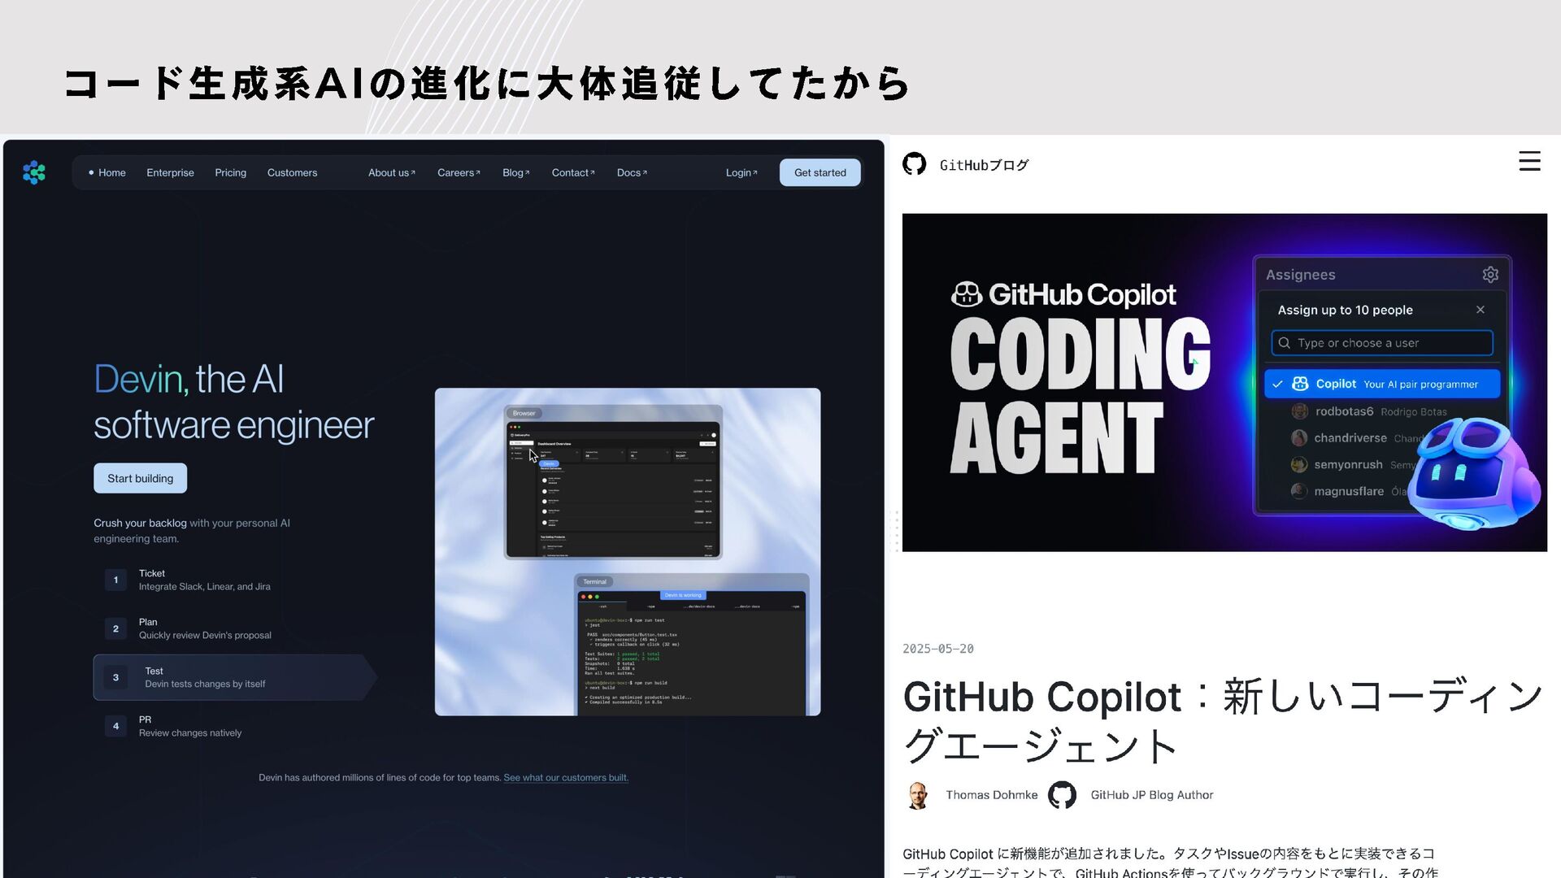Click the 'Type or choose a user' field

pos(1382,343)
